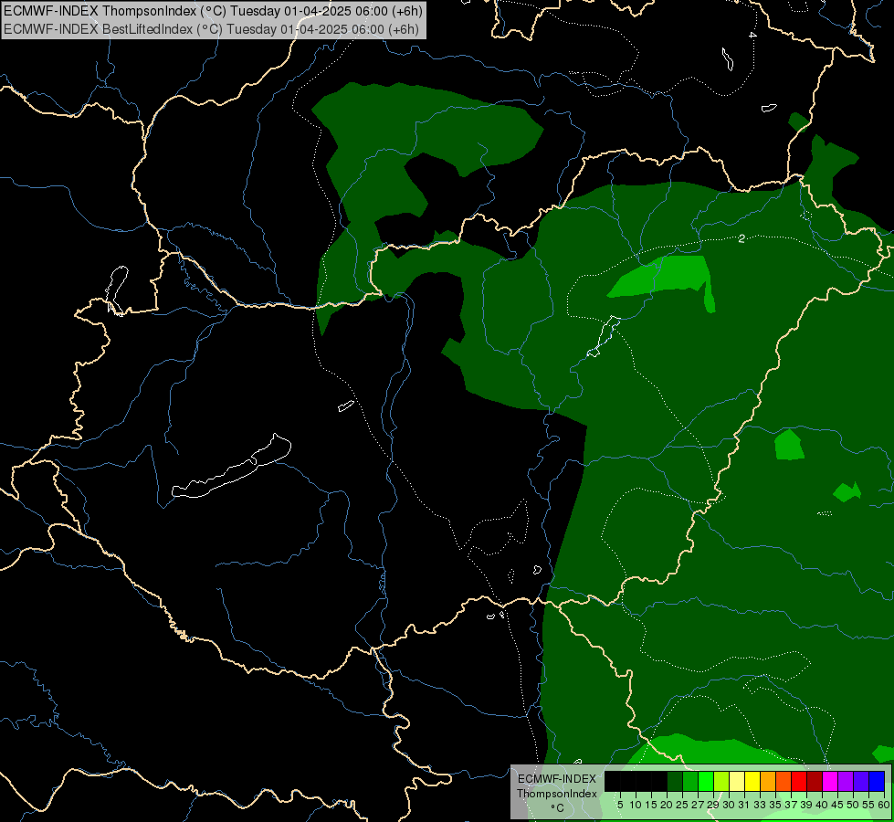Pick the violet 50–55 legend swatch
The image size is (894, 822).
tap(861, 781)
